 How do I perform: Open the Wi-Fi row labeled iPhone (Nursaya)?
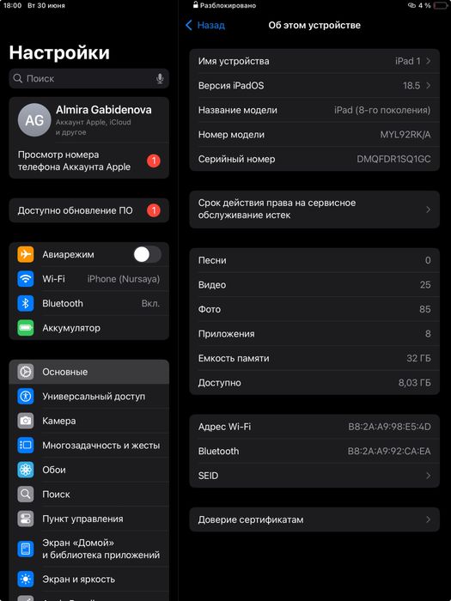coord(89,279)
